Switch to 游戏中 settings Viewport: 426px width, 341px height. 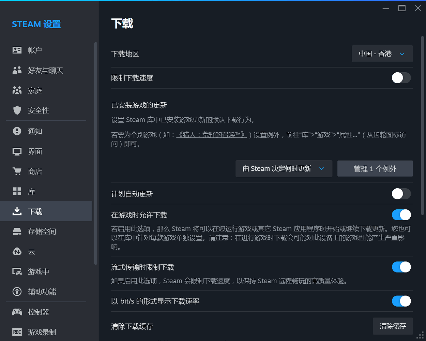(x=46, y=272)
